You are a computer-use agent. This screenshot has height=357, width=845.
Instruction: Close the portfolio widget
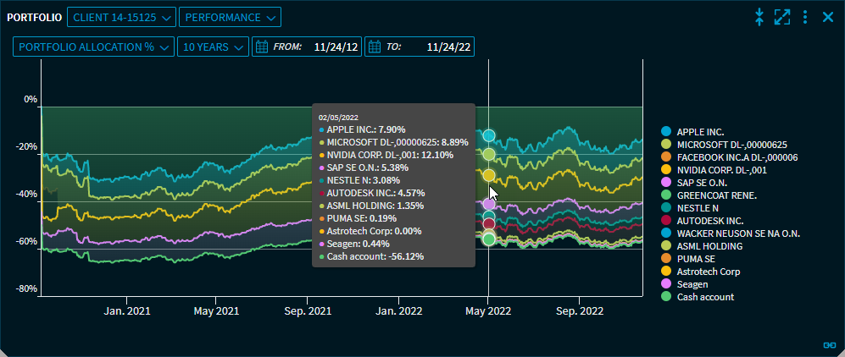(828, 17)
